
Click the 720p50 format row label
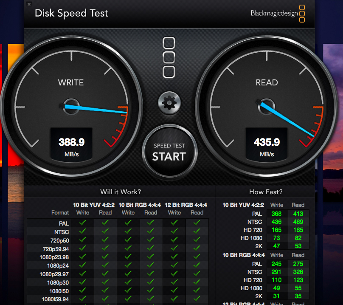click(x=59, y=240)
